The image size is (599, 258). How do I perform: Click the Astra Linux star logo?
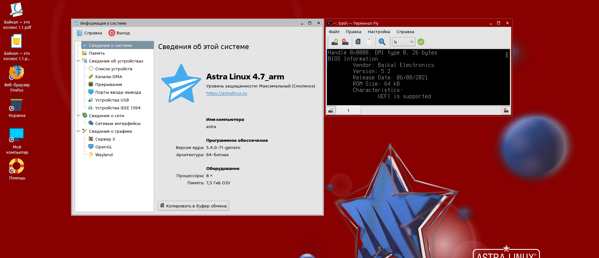click(181, 84)
